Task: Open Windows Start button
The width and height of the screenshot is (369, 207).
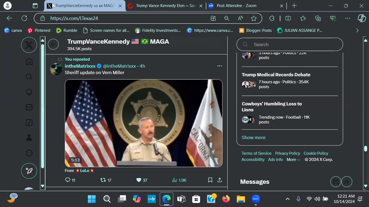Action: pos(92,199)
